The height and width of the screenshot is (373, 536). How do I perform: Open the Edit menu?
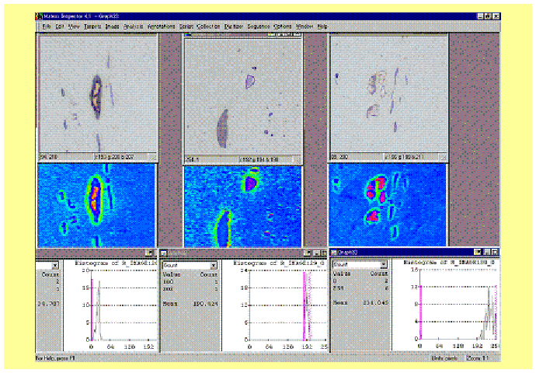(x=60, y=26)
